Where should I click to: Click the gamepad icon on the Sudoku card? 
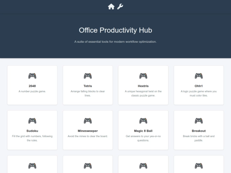point(32,121)
